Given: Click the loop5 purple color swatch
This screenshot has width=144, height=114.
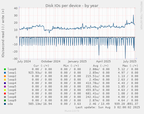Looking at the screenshot, I should [x=5, y=87].
